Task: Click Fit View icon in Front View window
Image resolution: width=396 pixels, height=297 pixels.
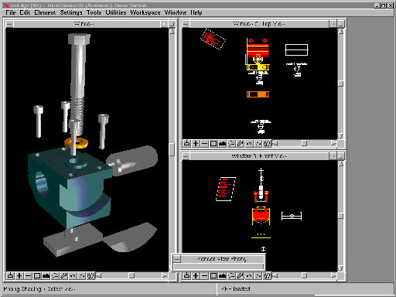Action: (x=222, y=275)
